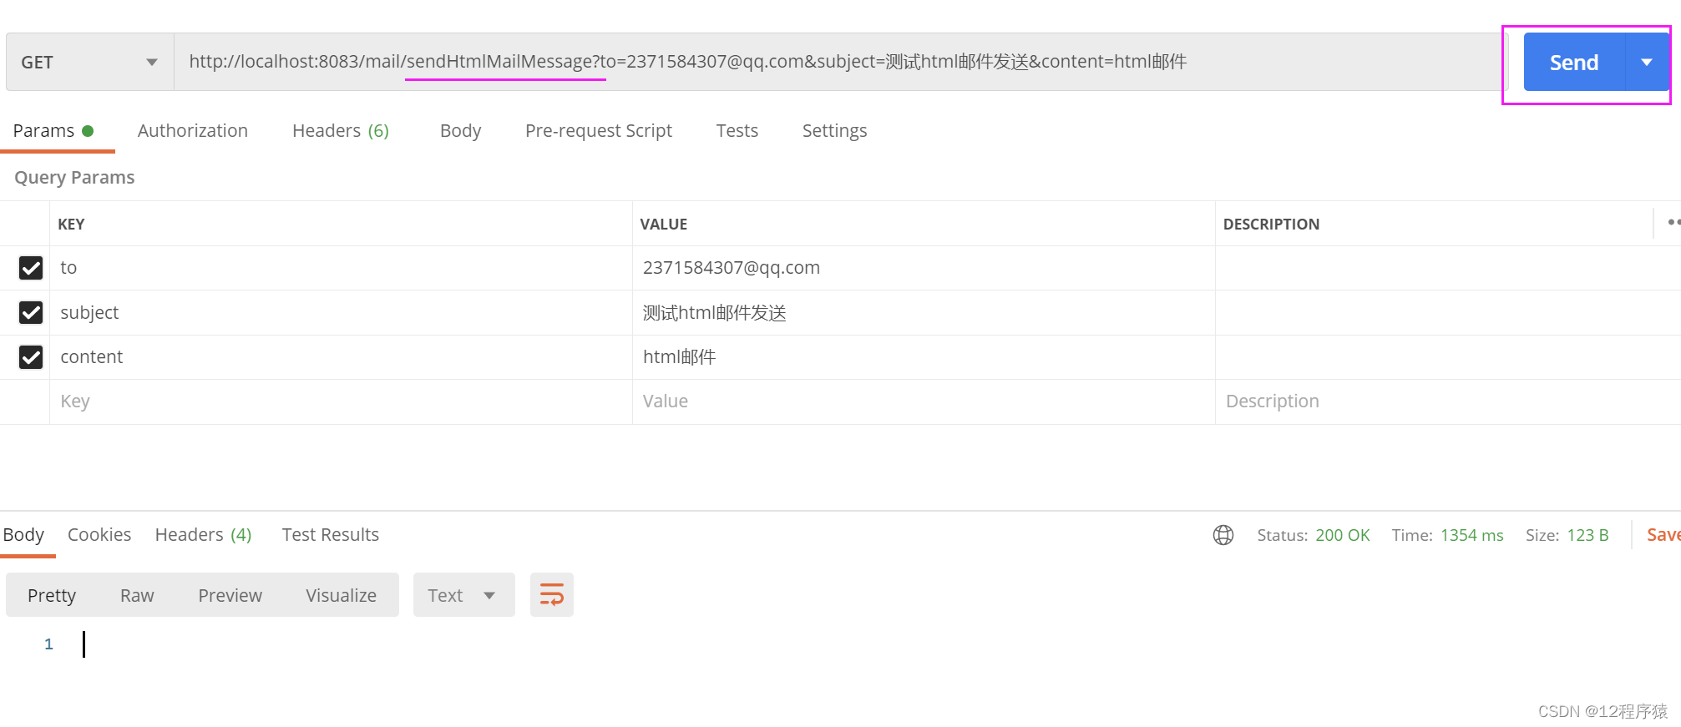Uncheck the 'to' query parameter checkbox
The image size is (1681, 727).
[31, 268]
